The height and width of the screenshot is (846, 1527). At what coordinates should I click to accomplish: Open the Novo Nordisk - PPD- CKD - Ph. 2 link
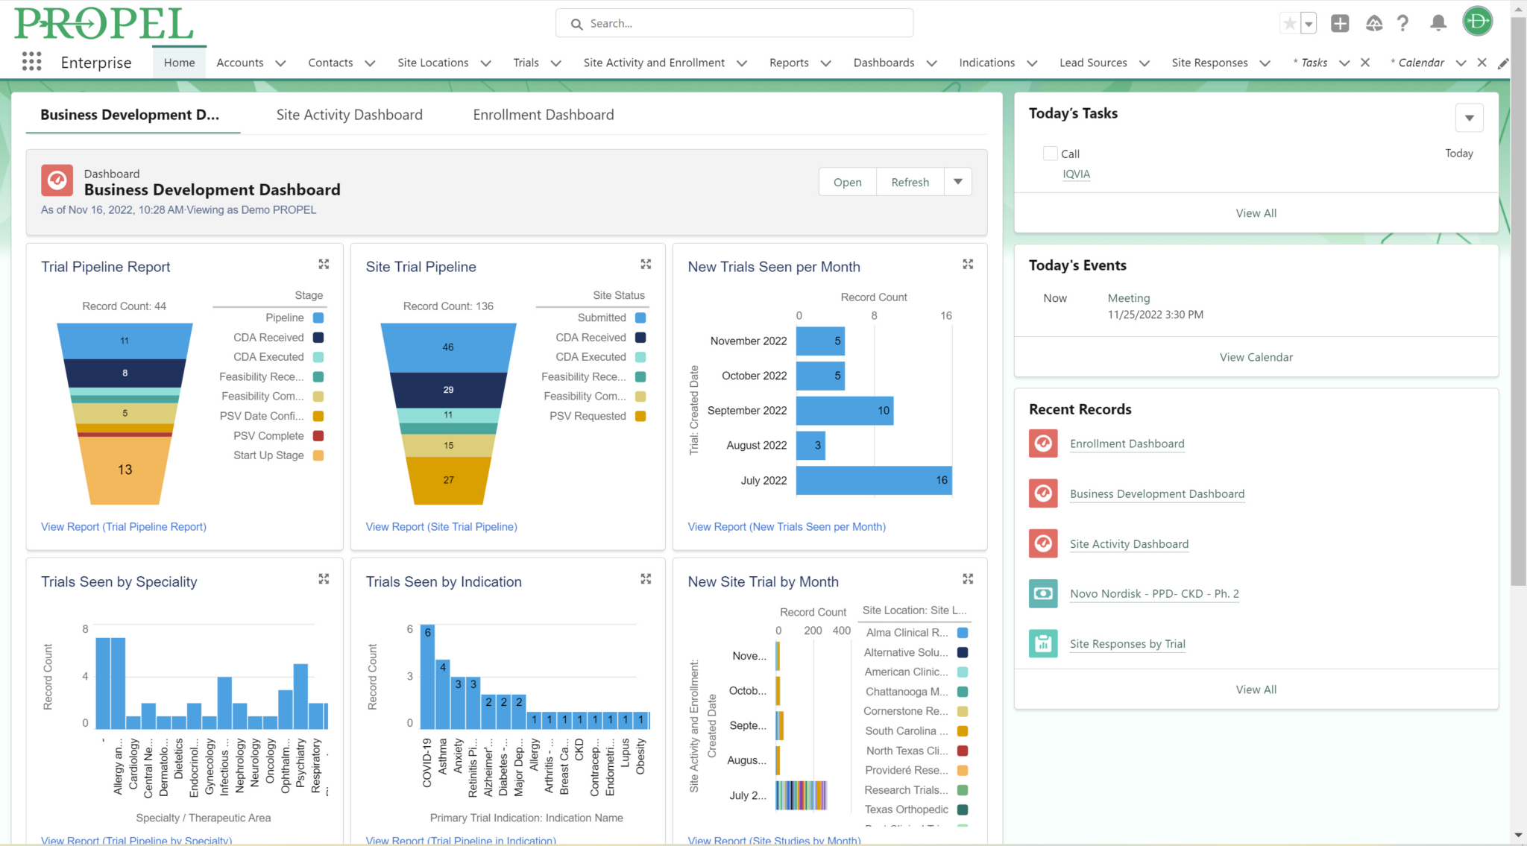(1154, 593)
